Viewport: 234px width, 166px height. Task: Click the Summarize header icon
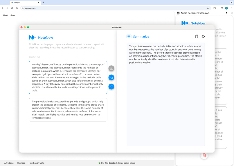pos(129,37)
